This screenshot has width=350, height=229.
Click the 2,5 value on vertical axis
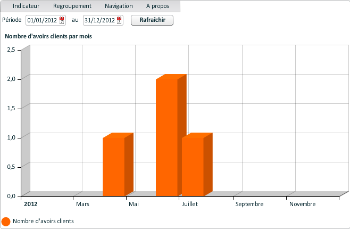tap(11, 50)
